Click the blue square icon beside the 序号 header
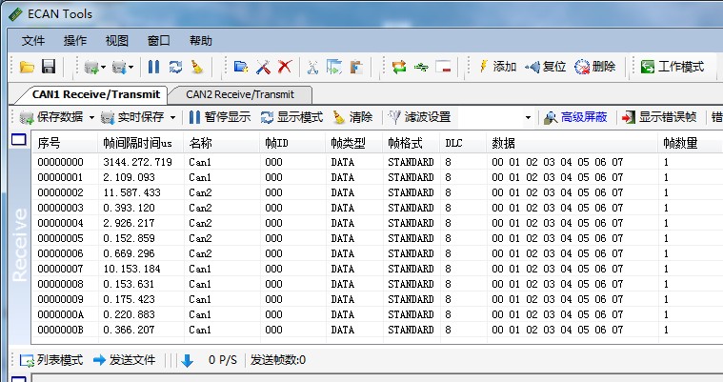The height and width of the screenshot is (382, 723). 18,139
